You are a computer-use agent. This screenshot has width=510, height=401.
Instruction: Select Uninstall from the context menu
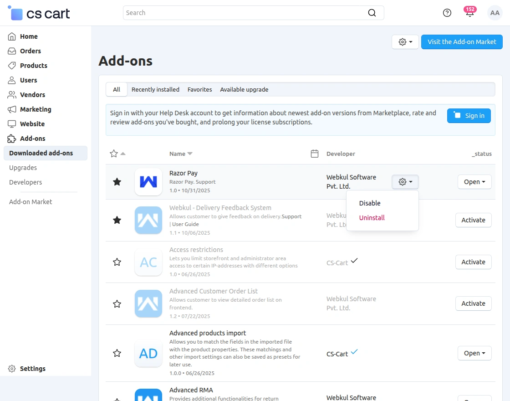point(372,218)
